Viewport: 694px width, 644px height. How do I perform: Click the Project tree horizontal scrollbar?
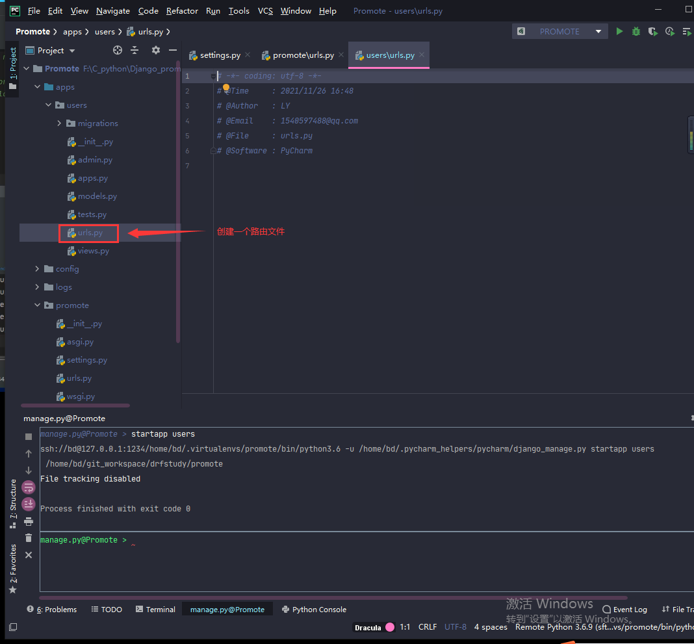pos(75,406)
